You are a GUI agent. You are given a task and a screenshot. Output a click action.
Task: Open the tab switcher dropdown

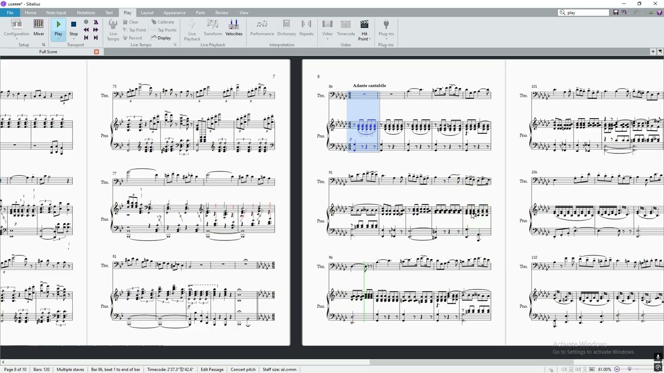click(660, 51)
